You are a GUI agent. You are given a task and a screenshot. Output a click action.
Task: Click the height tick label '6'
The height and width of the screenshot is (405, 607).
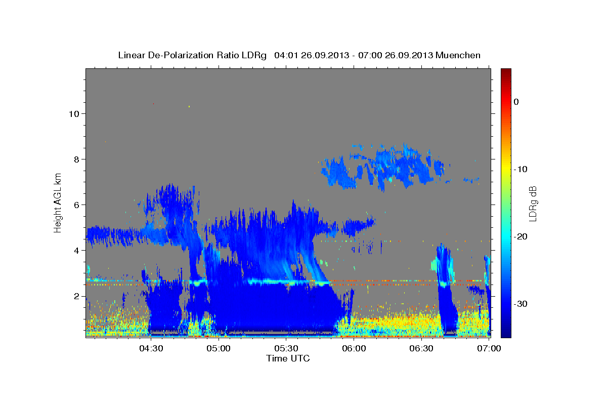point(76,205)
